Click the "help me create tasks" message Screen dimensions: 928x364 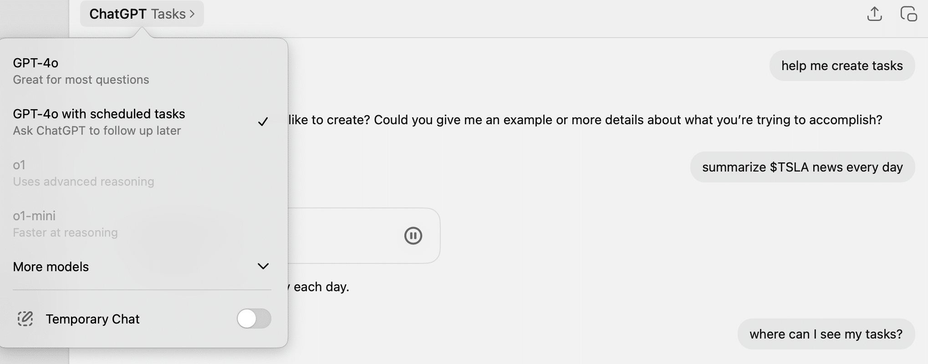click(841, 66)
